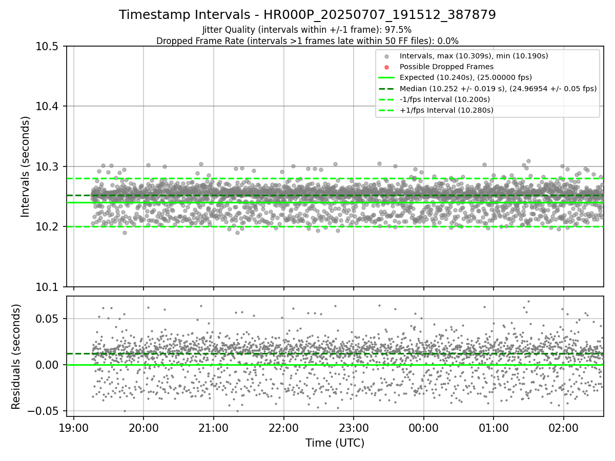Image resolution: width=615 pixels, height=461 pixels.
Task: Click the 'Residuals (seconds)' y-axis label
Action: (16, 357)
